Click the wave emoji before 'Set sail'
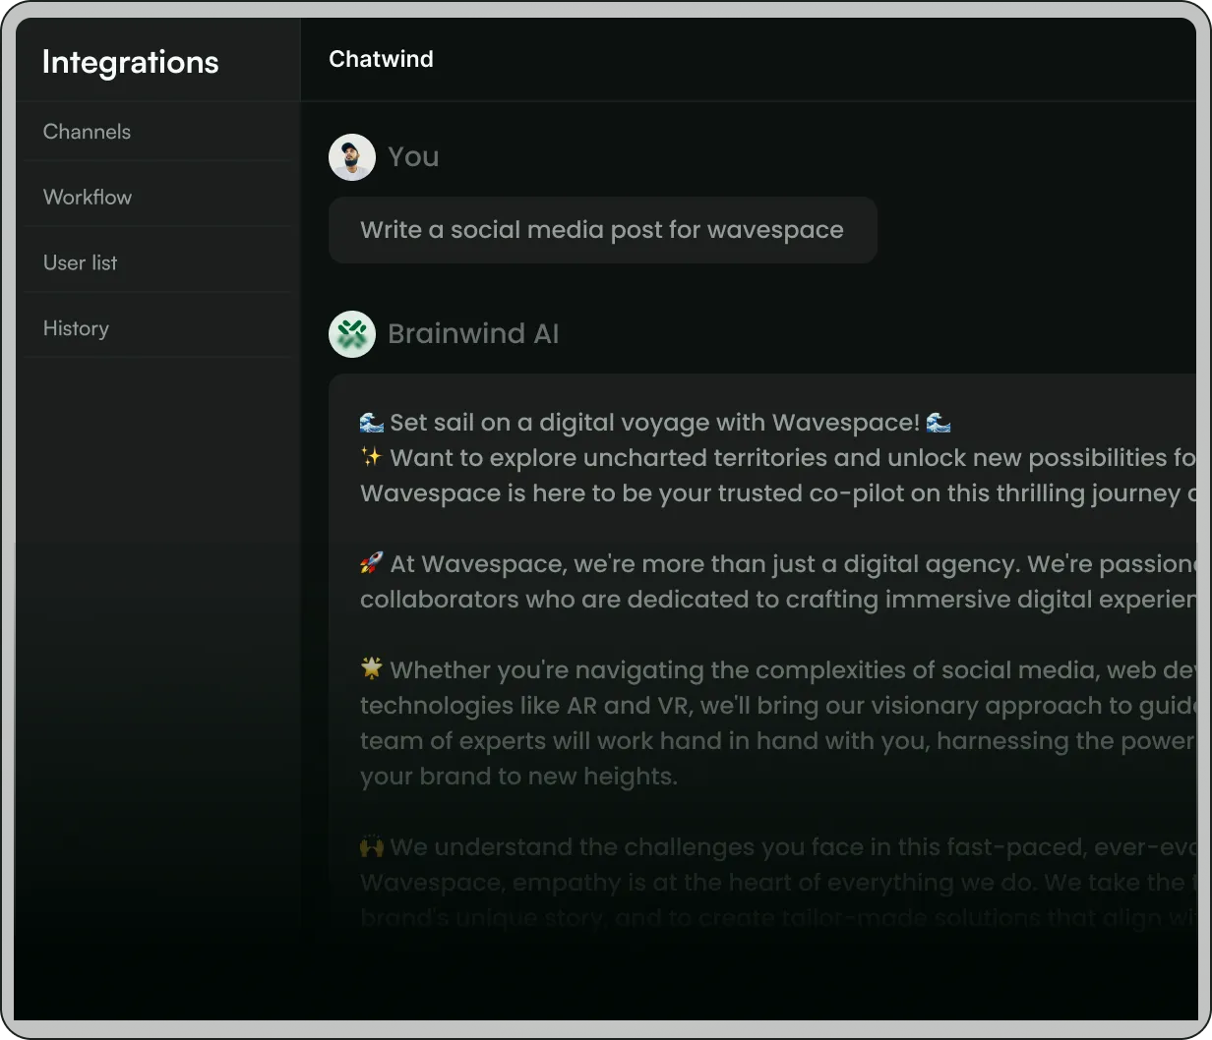This screenshot has height=1040, width=1212. [x=372, y=423]
